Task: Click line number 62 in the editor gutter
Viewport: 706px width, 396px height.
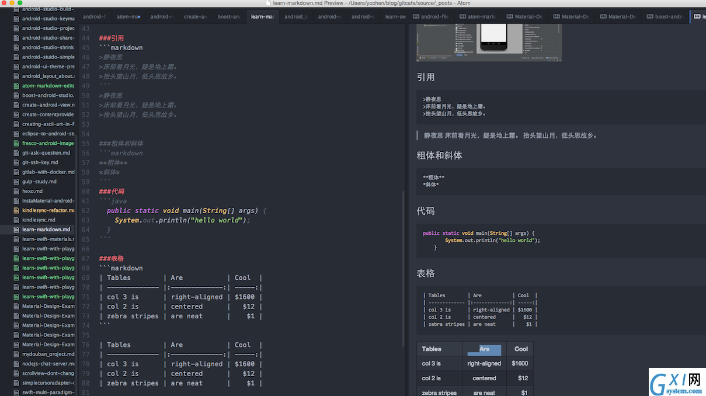Action: click(x=86, y=211)
